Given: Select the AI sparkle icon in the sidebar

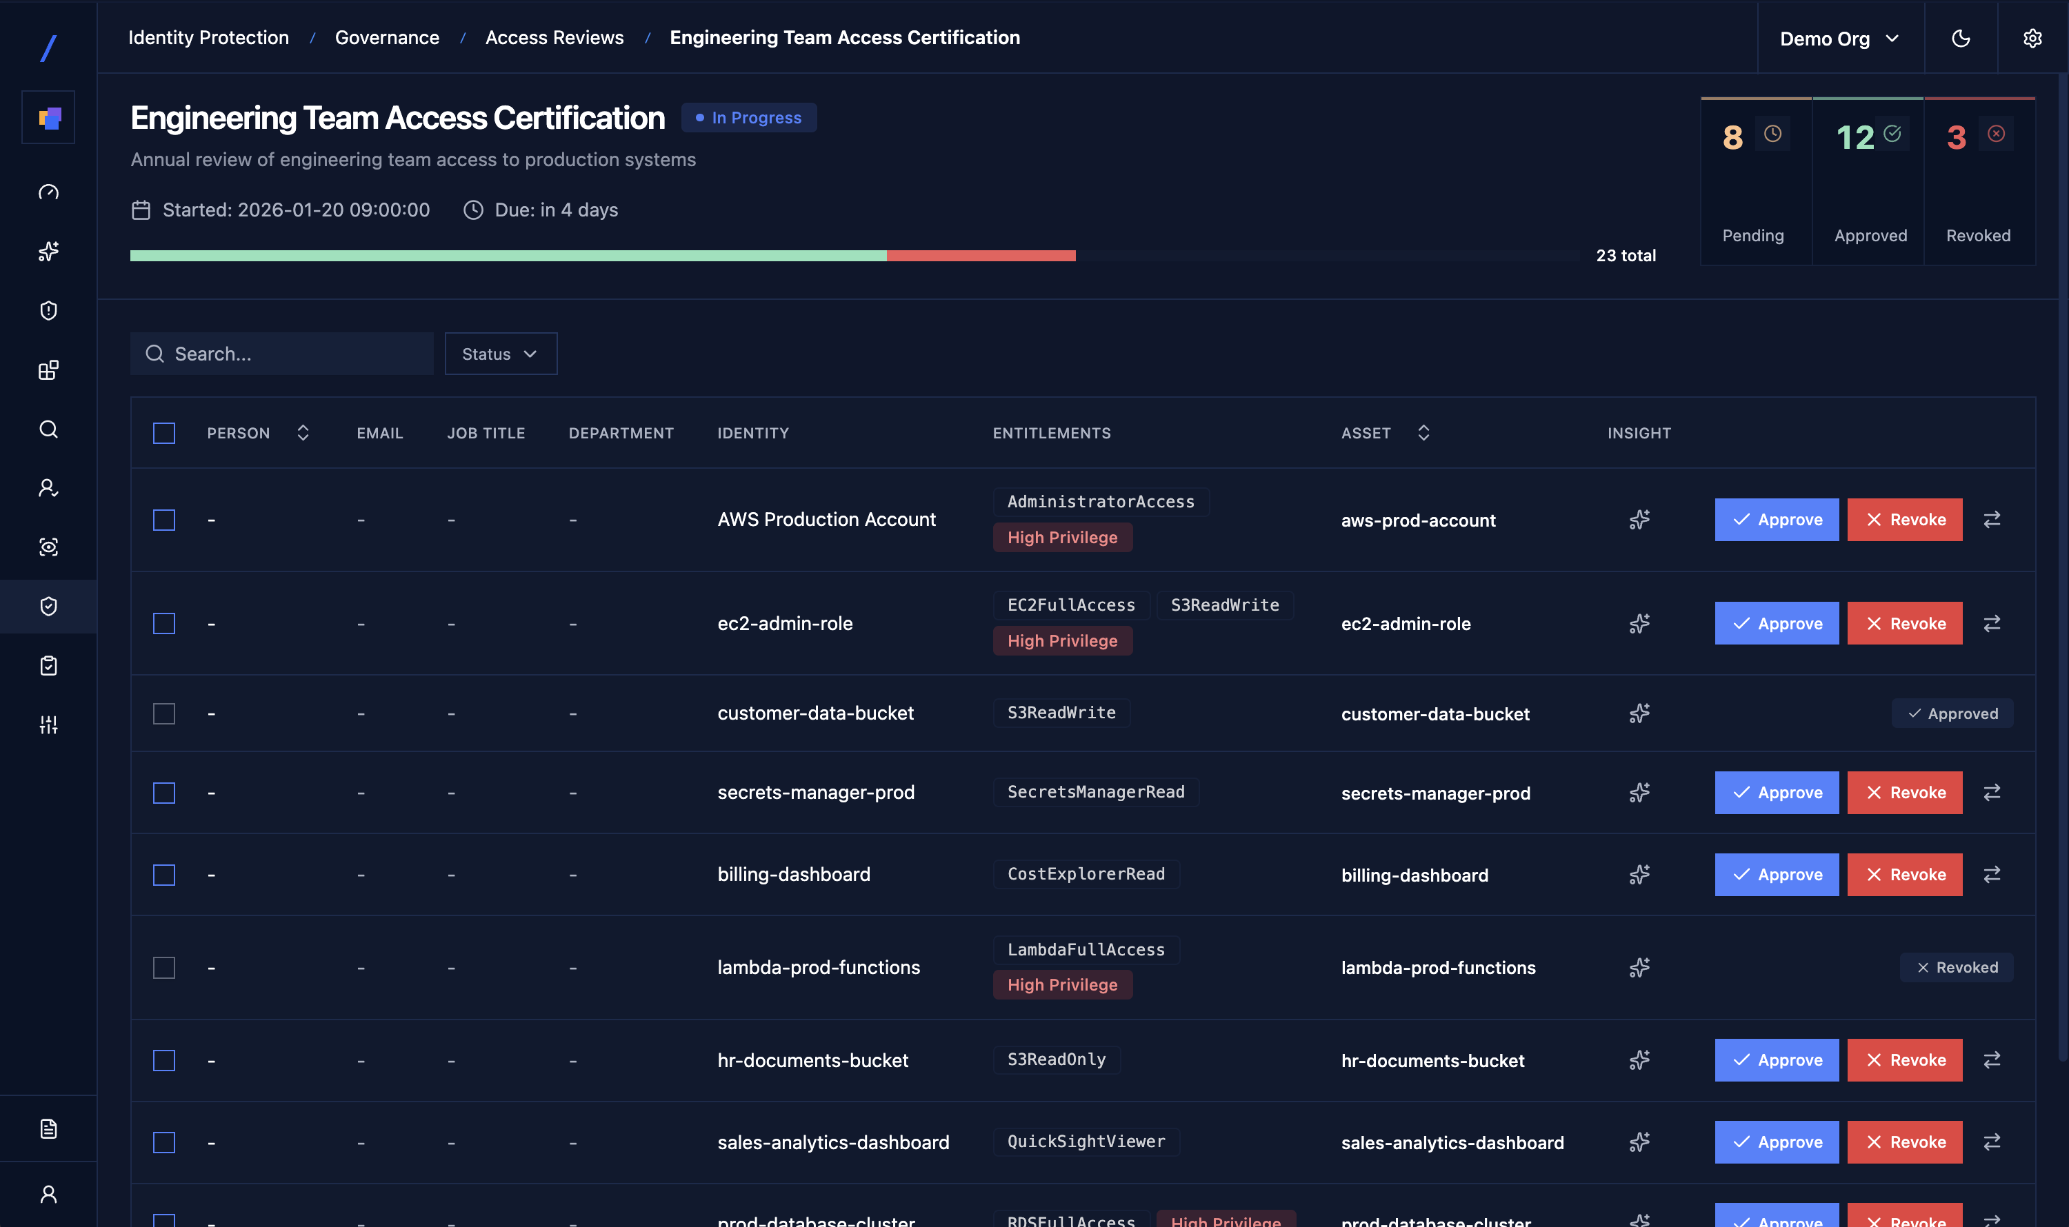Looking at the screenshot, I should [x=48, y=252].
